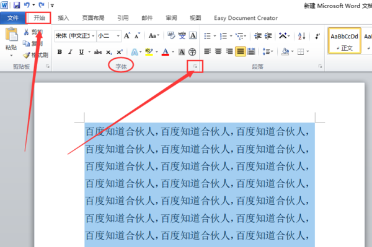Click the 文件 button
The height and width of the screenshot is (247, 372).
[x=13, y=18]
